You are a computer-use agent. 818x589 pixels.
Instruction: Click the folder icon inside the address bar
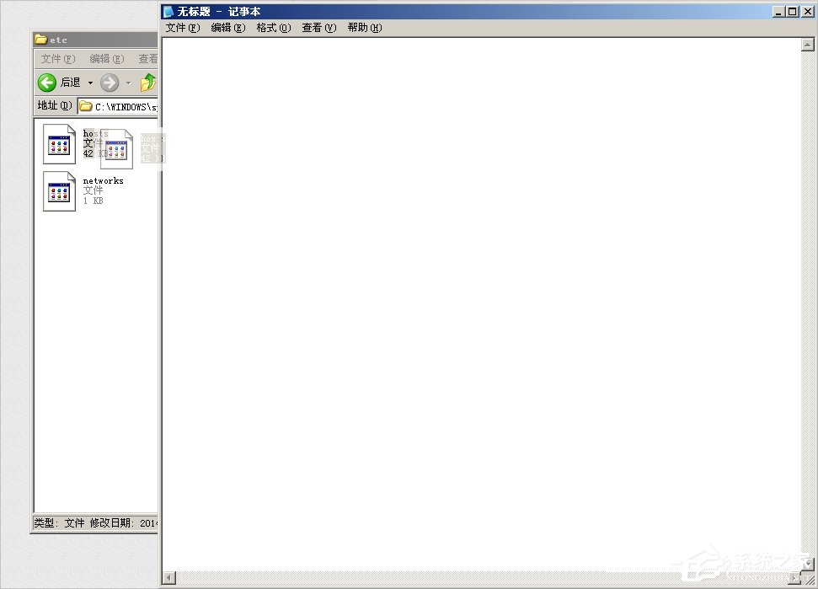click(87, 105)
